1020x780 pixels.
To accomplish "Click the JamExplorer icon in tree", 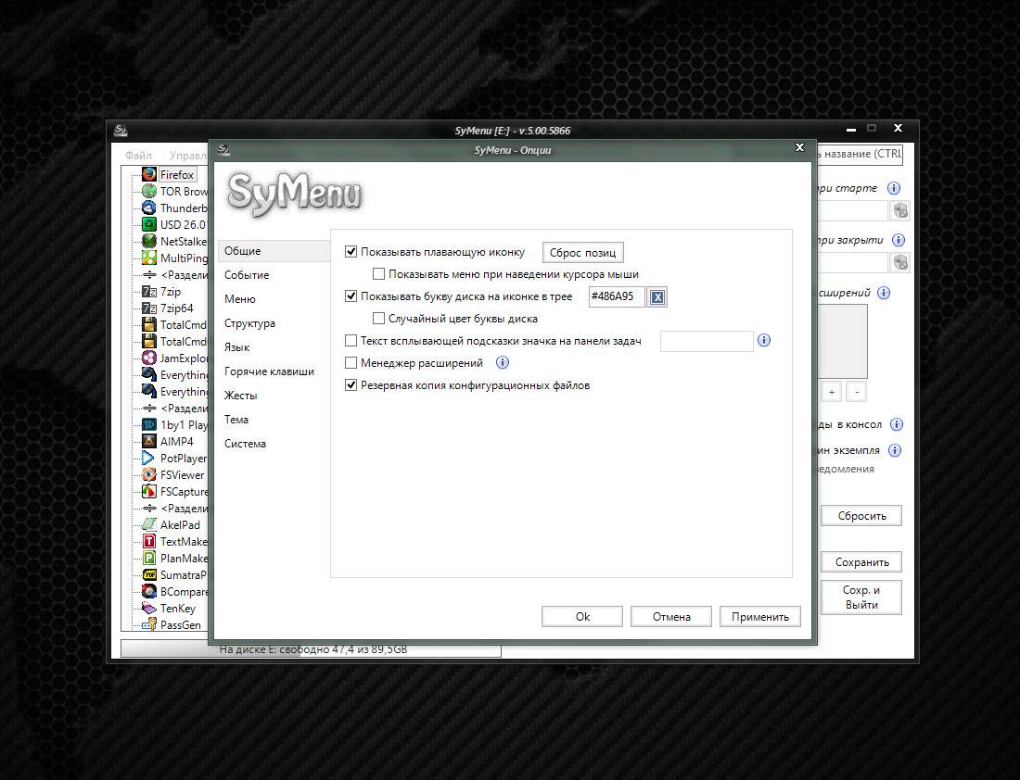I will (149, 359).
